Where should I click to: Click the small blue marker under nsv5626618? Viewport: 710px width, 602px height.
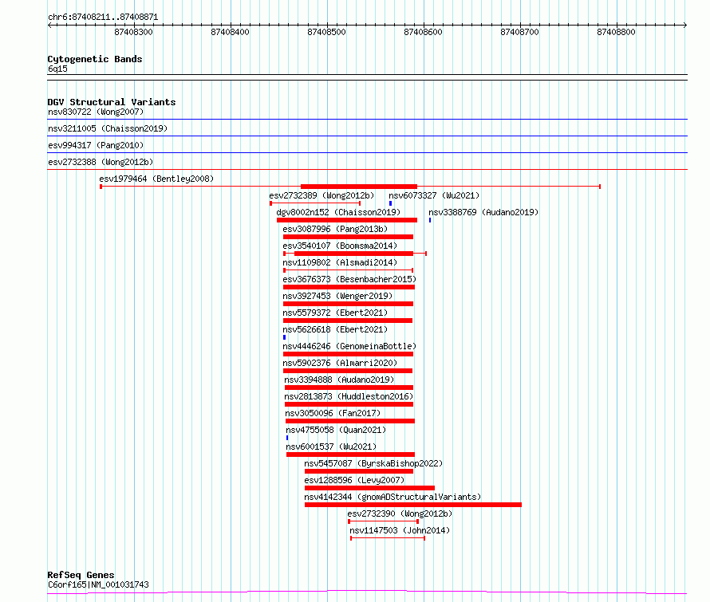click(x=284, y=337)
